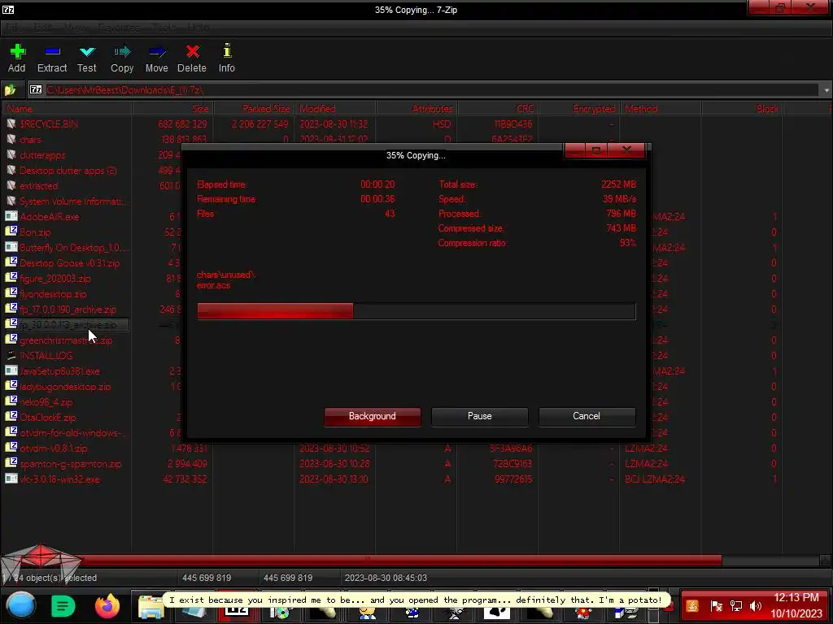
Task: Cancel the copying operation
Action: point(587,417)
